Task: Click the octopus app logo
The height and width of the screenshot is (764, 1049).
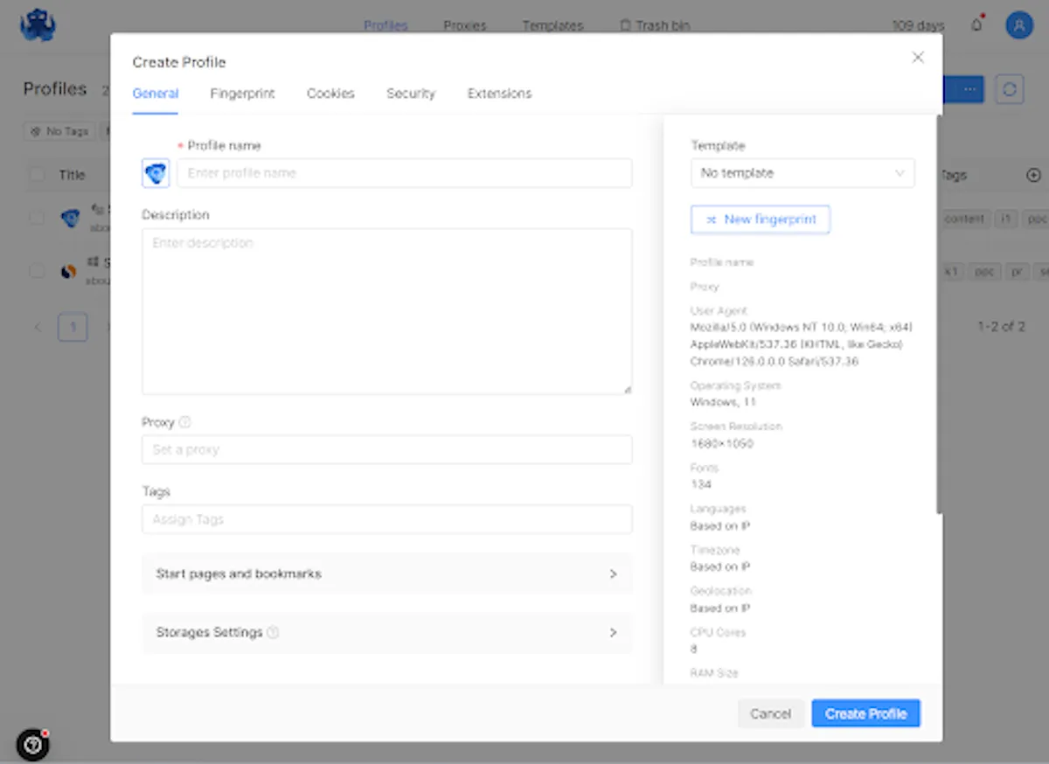Action: pos(38,25)
